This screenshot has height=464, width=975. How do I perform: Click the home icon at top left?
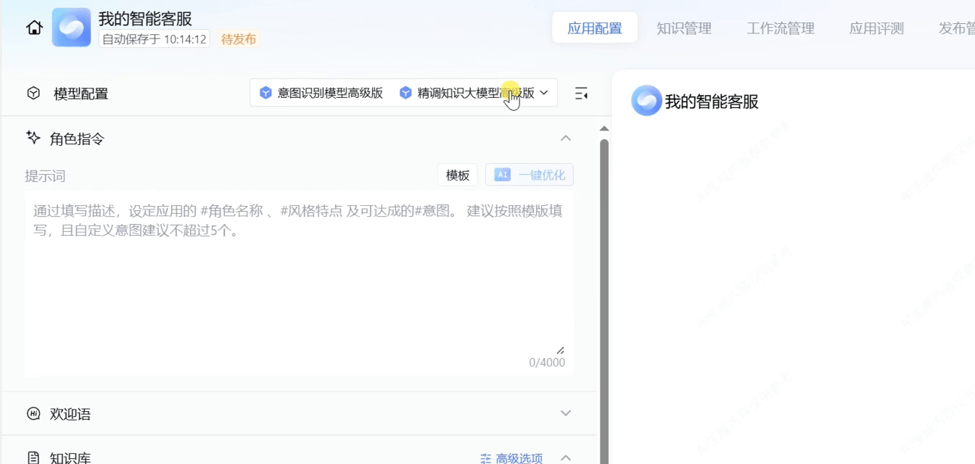click(x=34, y=28)
